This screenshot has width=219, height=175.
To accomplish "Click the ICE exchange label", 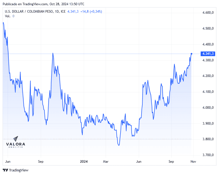I will pyautogui.click(x=63, y=12).
